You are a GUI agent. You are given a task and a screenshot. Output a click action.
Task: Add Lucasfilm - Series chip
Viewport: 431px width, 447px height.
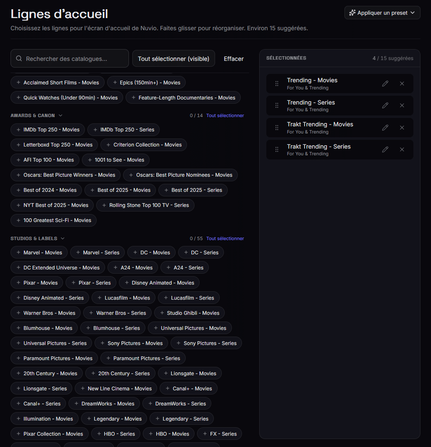189,298
